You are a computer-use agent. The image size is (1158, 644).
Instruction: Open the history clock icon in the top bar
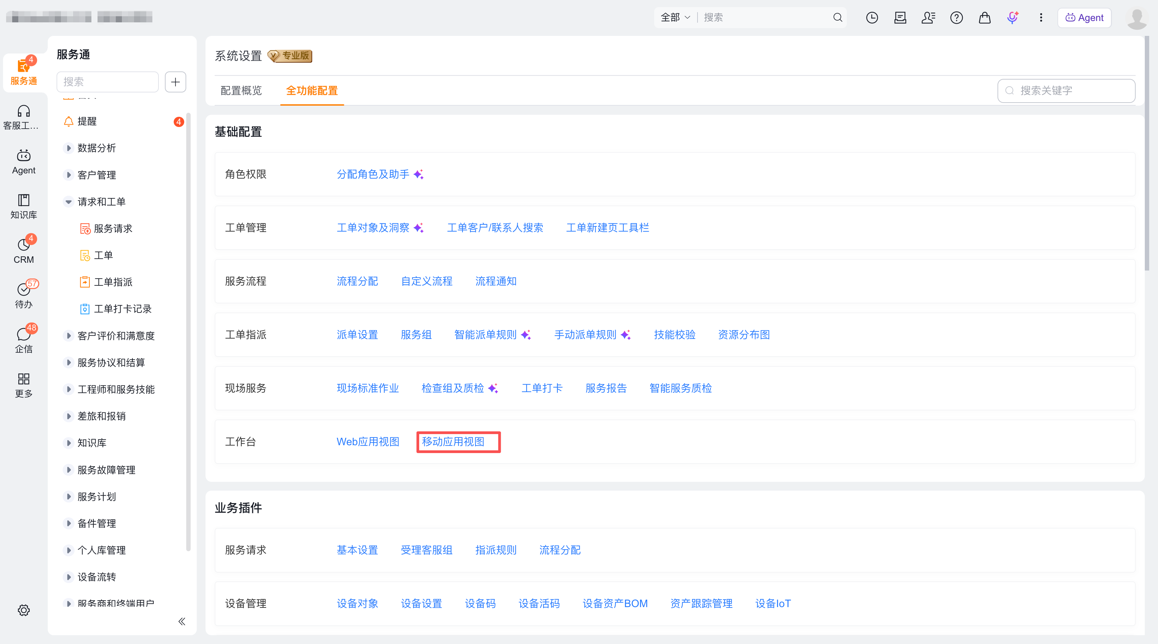pos(872,18)
